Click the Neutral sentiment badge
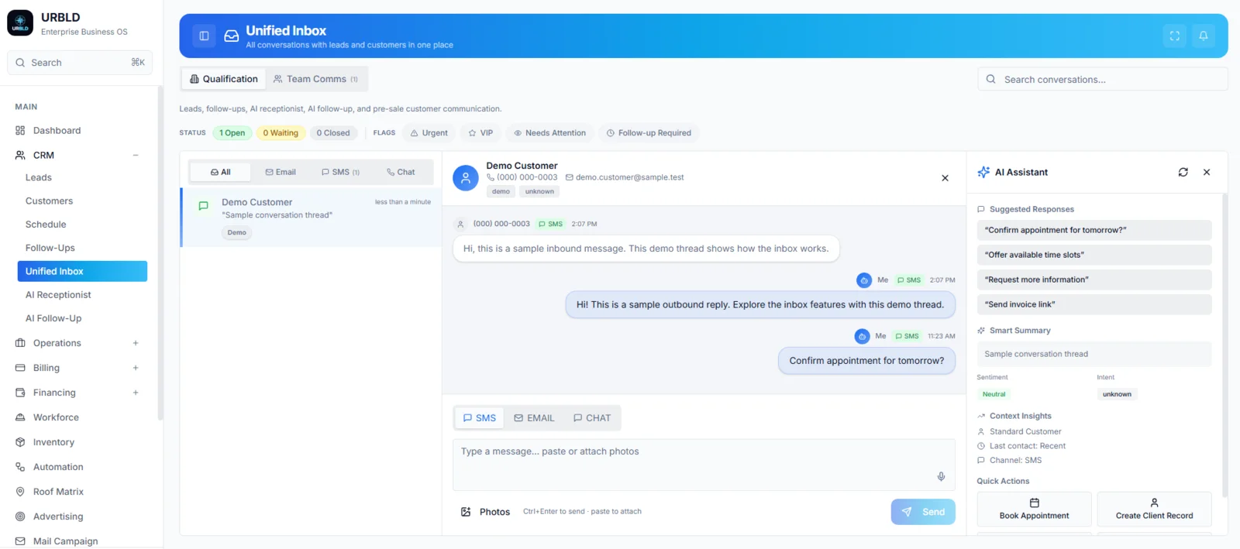The height and width of the screenshot is (549, 1240). point(994,394)
